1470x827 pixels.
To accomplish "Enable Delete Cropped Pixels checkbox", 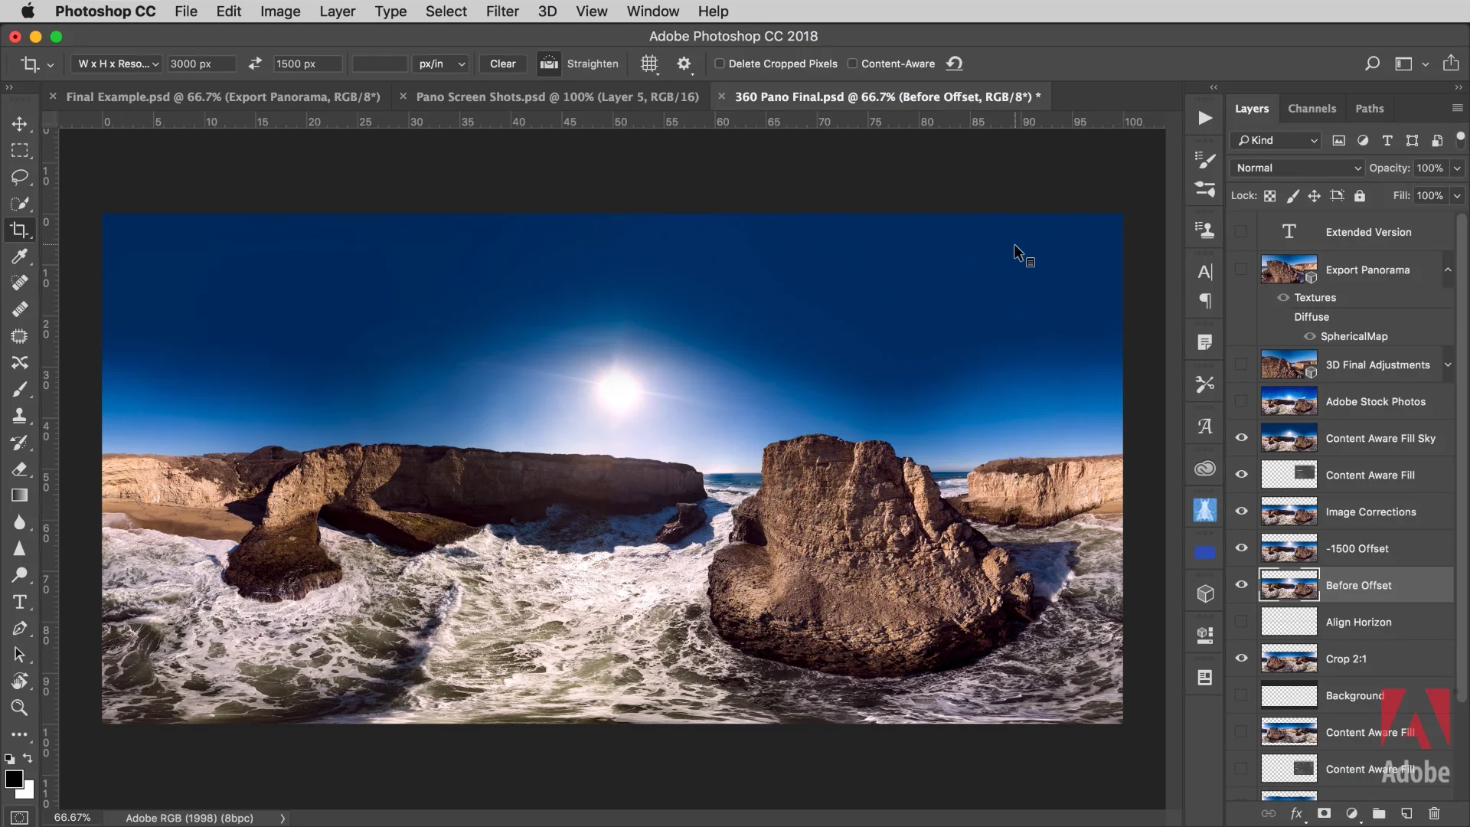I will tap(720, 64).
